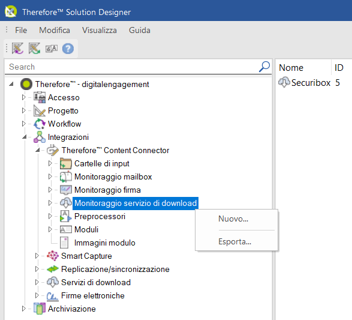
Task: Select the Workflow tree label
Action: tap(64, 124)
